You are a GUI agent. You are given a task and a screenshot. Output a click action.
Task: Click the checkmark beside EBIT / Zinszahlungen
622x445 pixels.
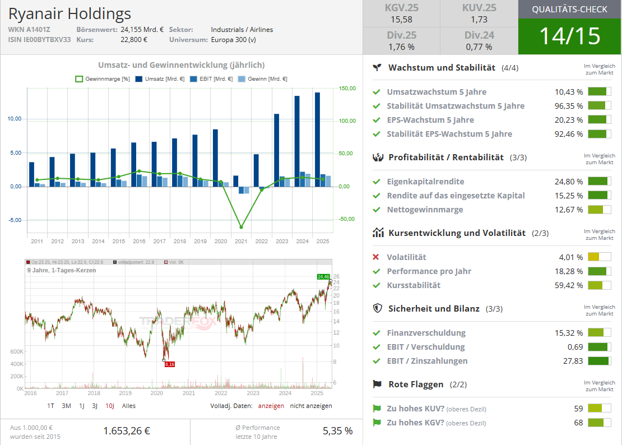pyautogui.click(x=377, y=361)
